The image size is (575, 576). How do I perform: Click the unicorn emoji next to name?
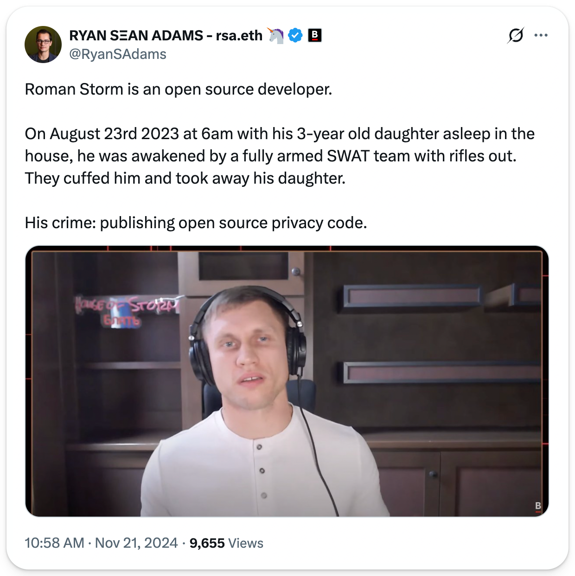[x=276, y=35]
